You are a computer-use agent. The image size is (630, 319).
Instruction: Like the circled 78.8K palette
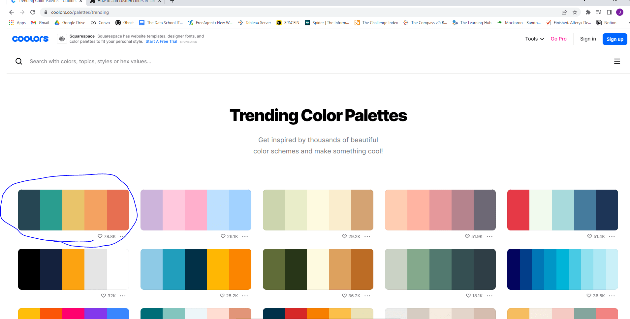100,236
